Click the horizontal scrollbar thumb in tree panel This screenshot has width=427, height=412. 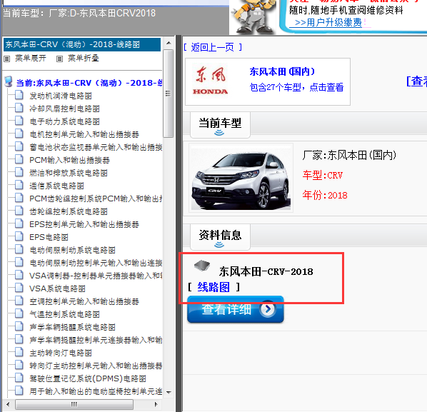pos(74,404)
